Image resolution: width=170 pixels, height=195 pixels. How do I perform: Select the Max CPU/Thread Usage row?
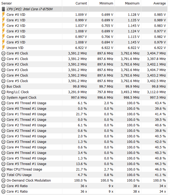pos(84,169)
